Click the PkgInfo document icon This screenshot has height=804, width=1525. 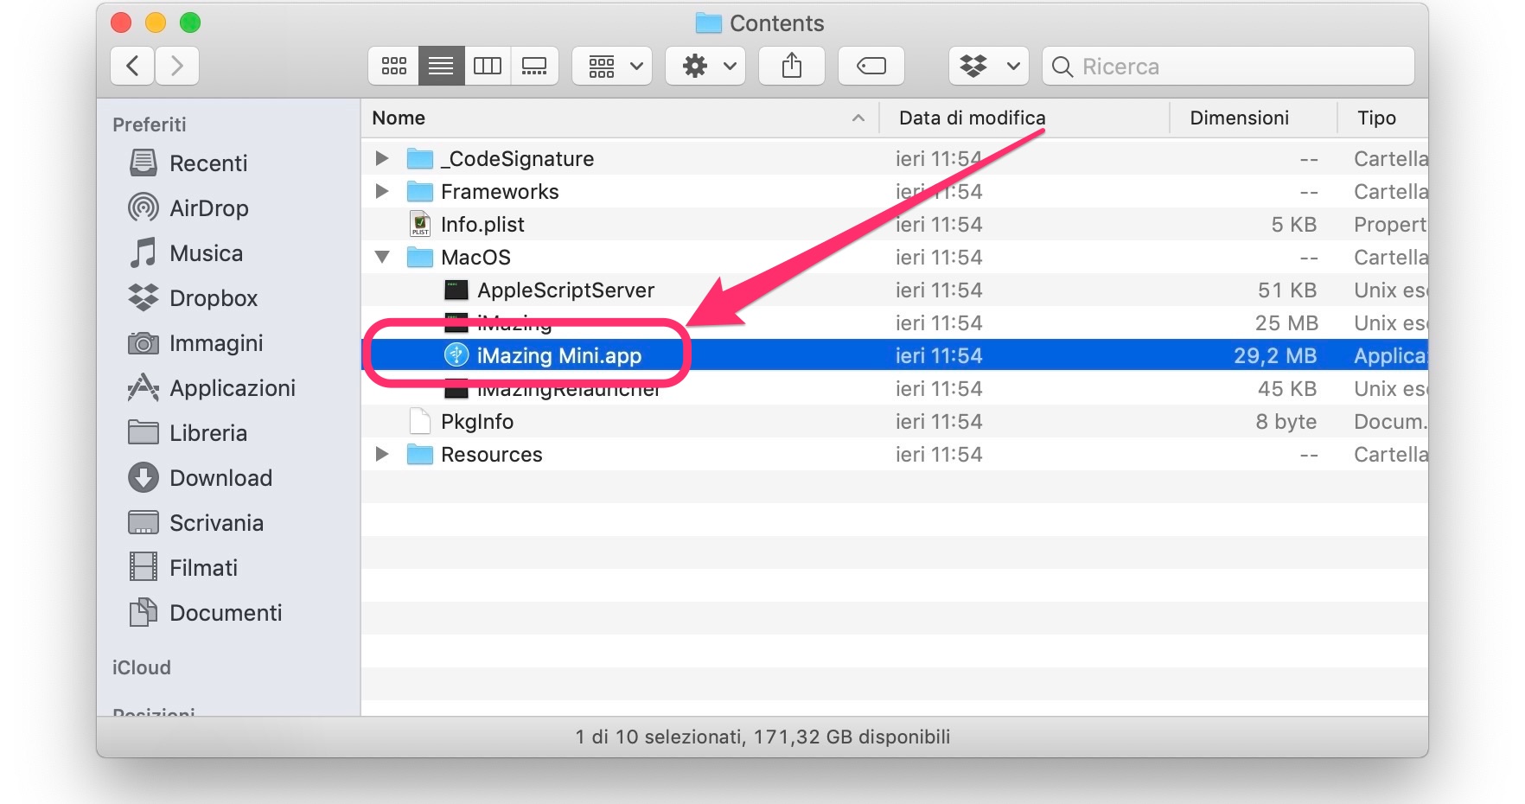click(x=420, y=421)
